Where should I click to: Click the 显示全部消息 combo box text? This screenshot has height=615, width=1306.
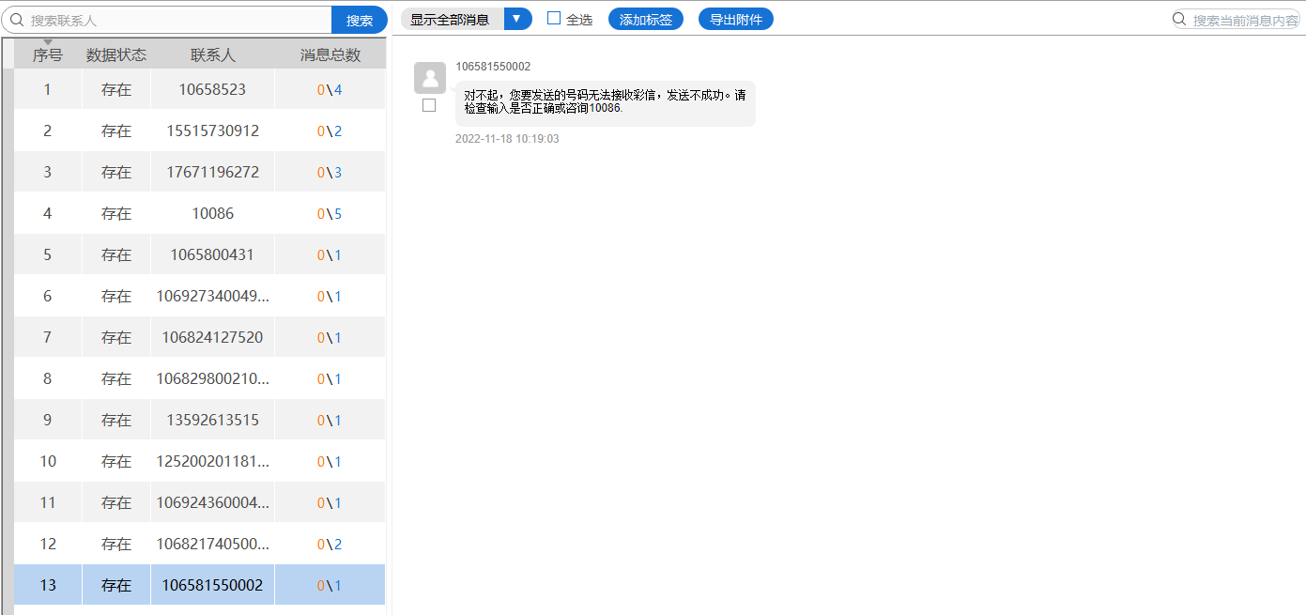click(x=452, y=19)
